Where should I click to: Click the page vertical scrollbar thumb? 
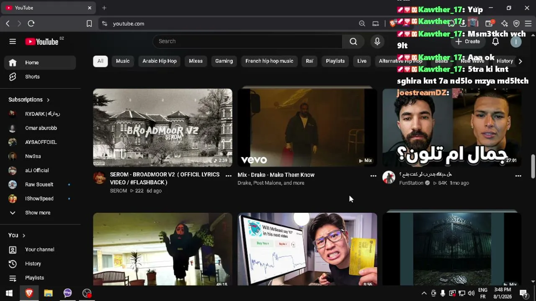click(x=533, y=166)
